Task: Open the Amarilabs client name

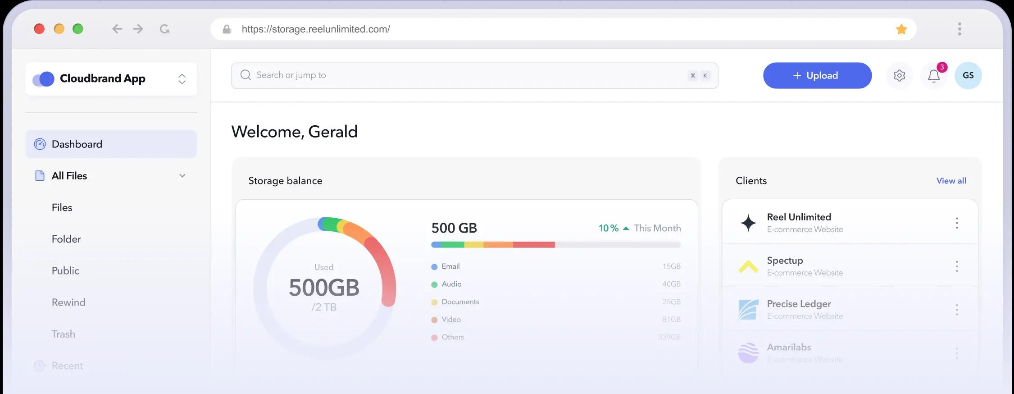Action: coord(789,347)
